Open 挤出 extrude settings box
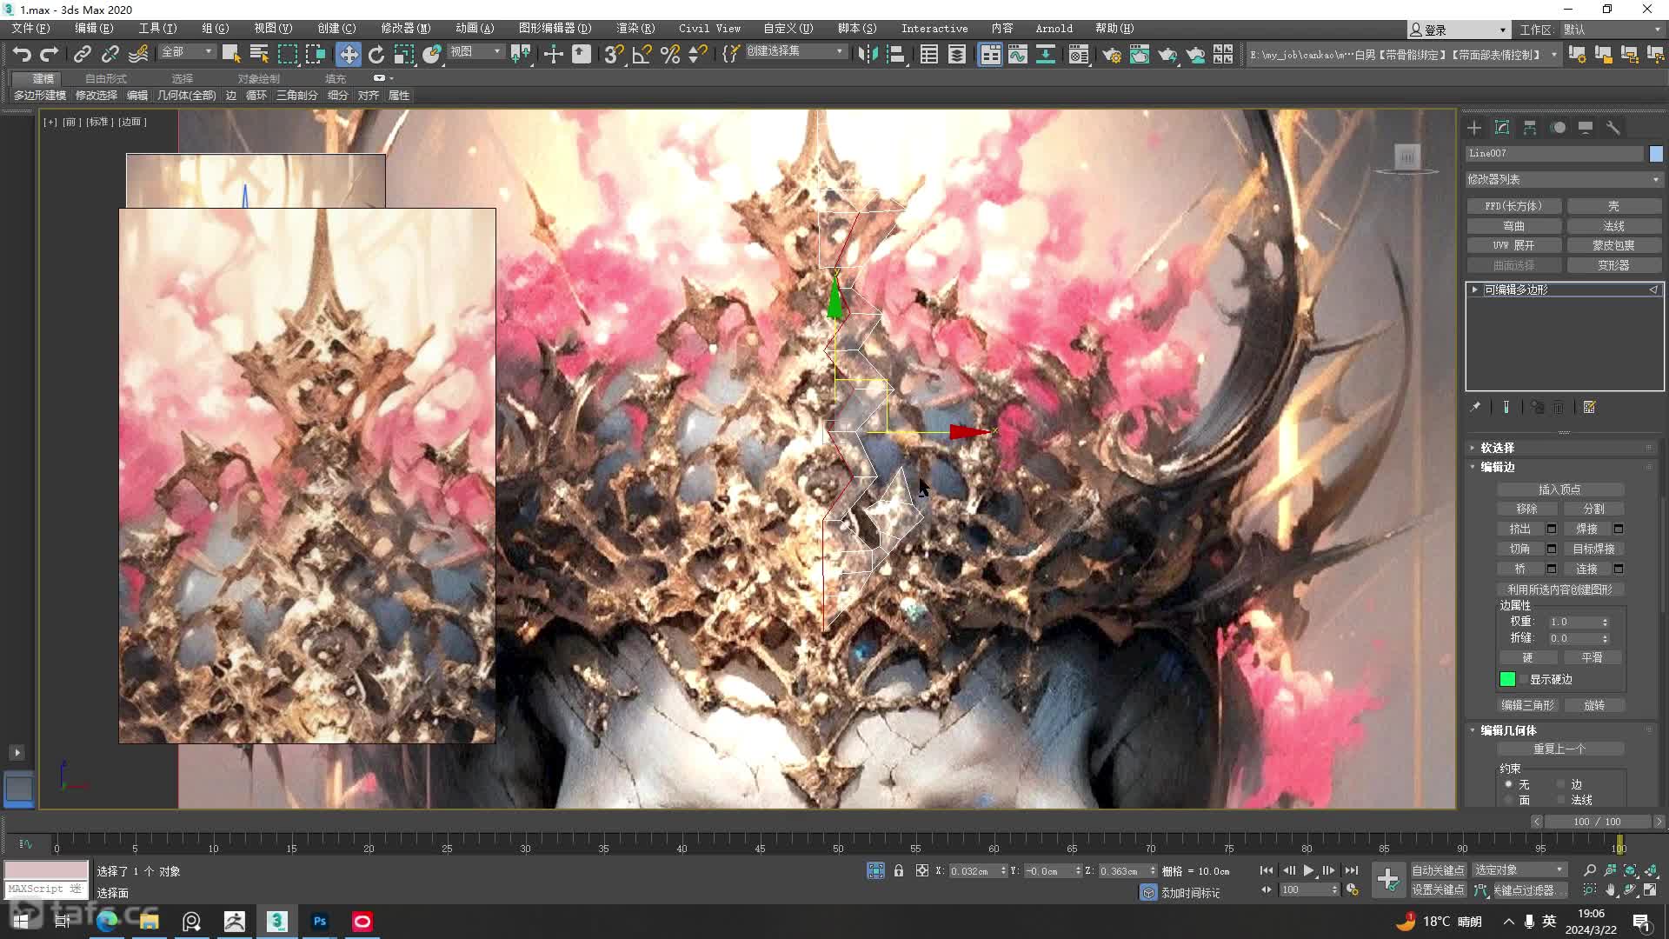The height and width of the screenshot is (939, 1669). click(1551, 529)
